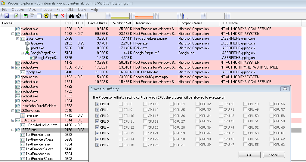Open the View menu
This screenshot has height=162, width=306.
coord(32,10)
